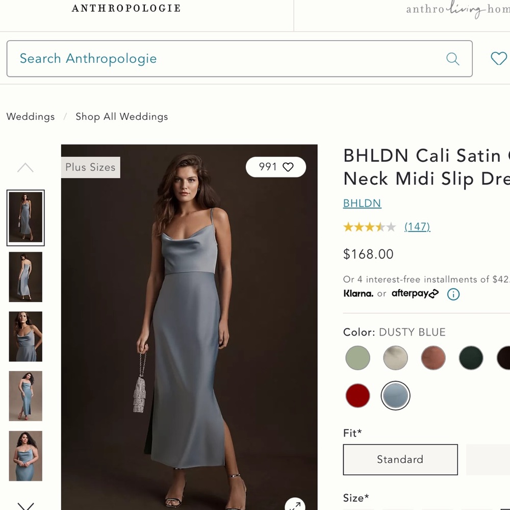Select the Dusty Blue color option
The width and height of the screenshot is (510, 510).
[x=395, y=396]
